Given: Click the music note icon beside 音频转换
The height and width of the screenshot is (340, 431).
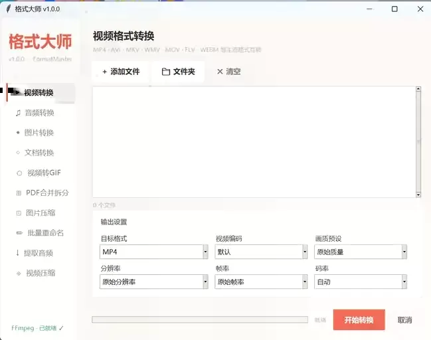Looking at the screenshot, I should [x=18, y=113].
